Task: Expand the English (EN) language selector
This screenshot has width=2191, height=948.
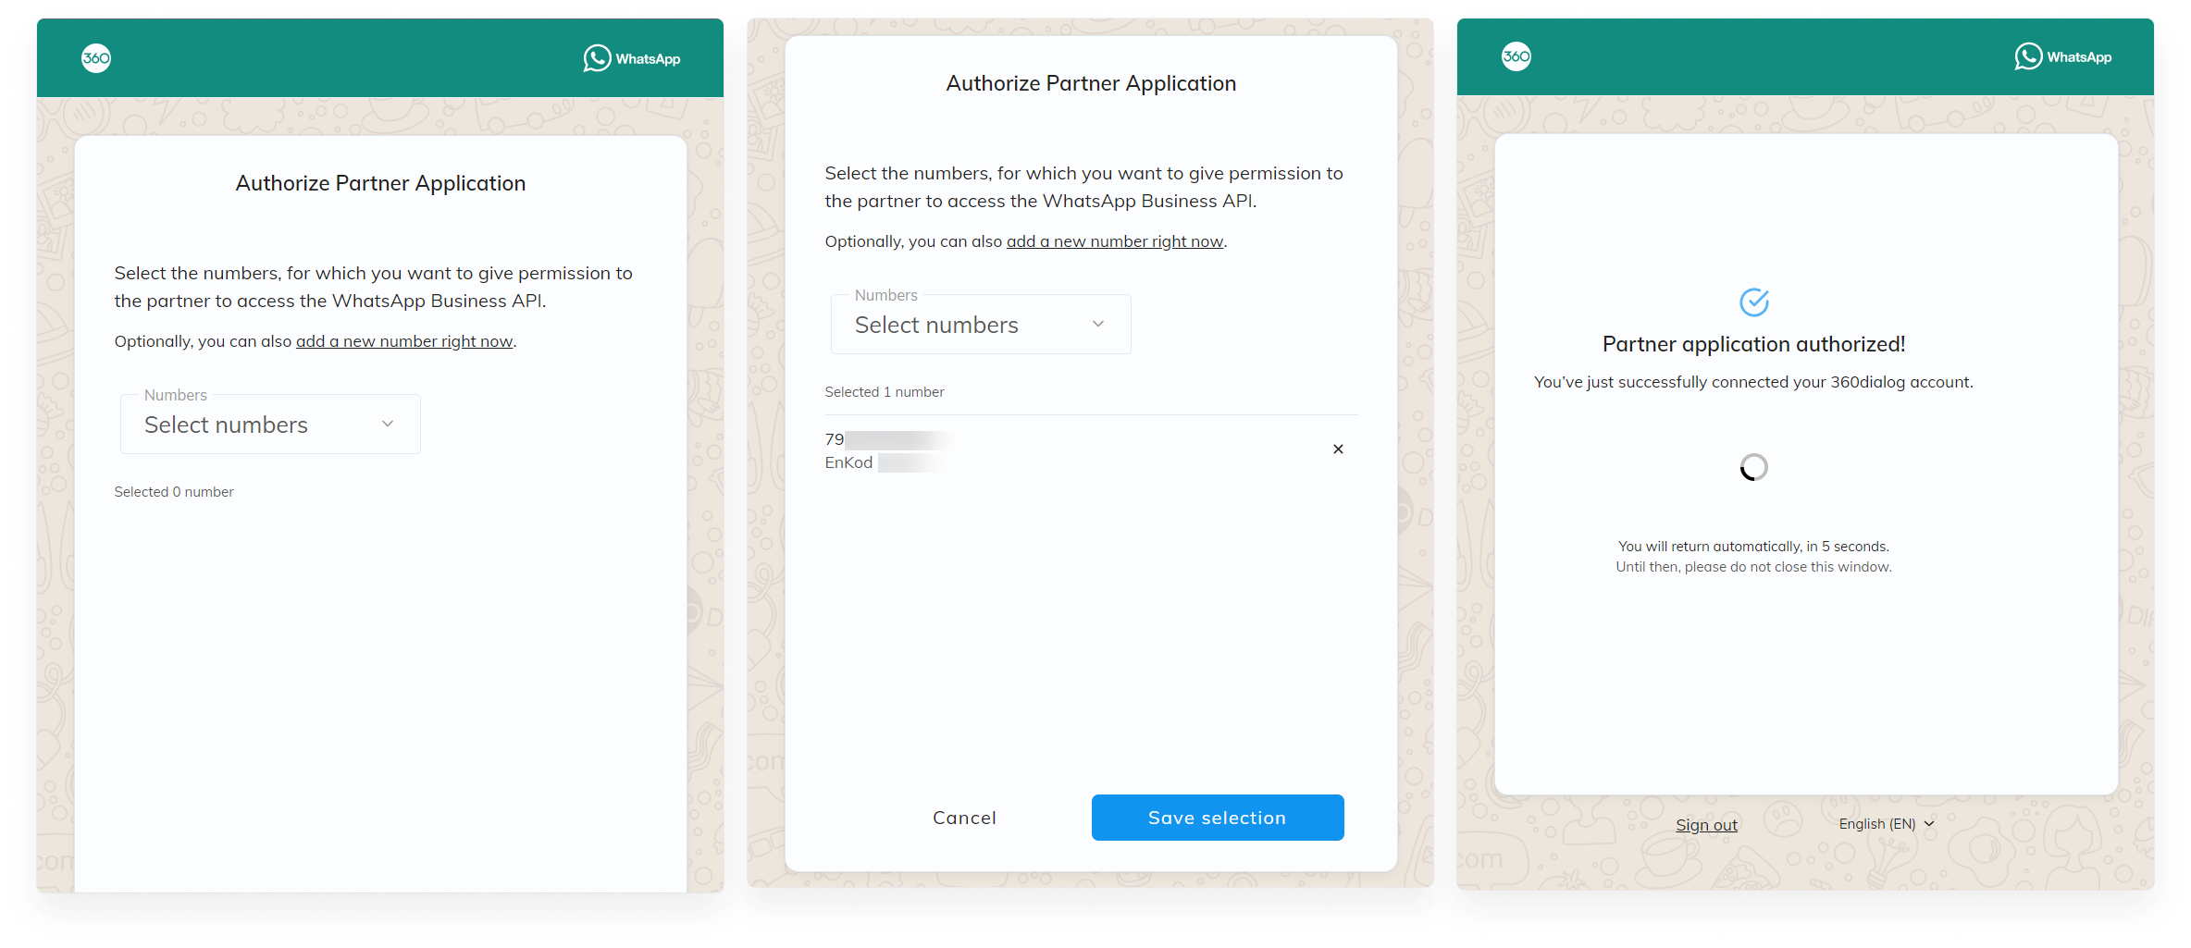Action: (1886, 824)
